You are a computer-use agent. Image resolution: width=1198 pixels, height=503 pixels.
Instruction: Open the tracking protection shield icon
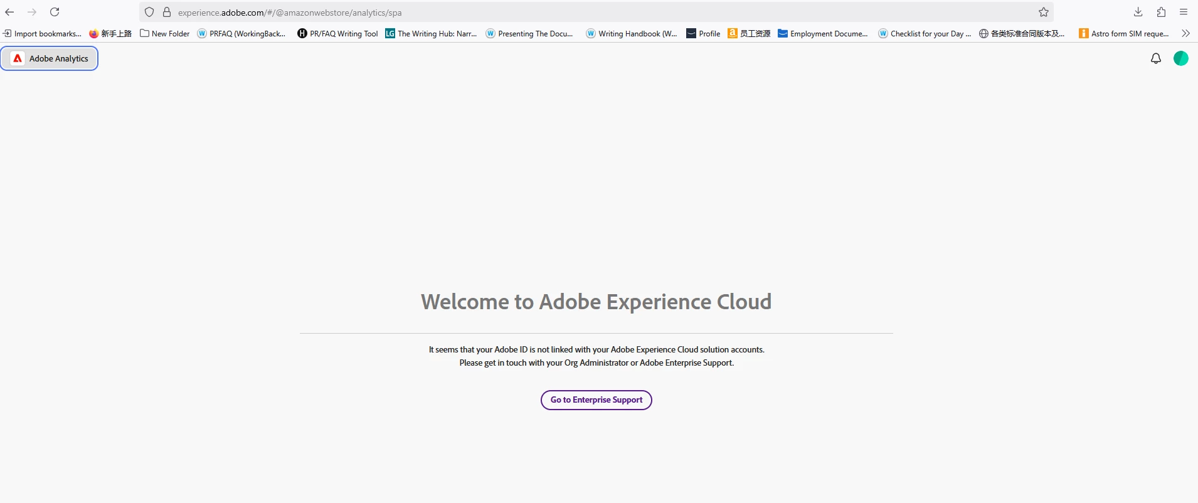149,12
